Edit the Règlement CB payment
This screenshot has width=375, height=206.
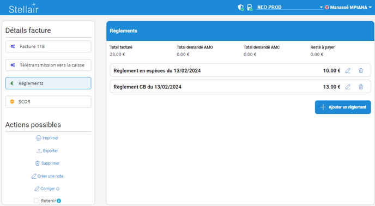tap(348, 87)
